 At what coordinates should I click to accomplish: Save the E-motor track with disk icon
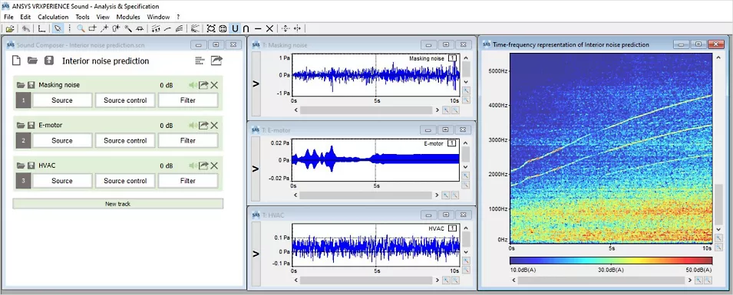click(x=31, y=126)
